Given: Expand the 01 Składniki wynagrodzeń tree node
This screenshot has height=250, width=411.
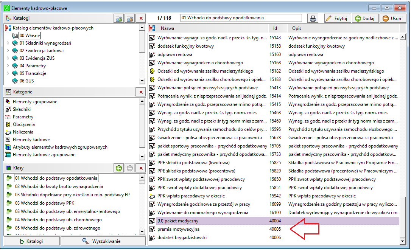Looking at the screenshot, I should (x=8, y=43).
